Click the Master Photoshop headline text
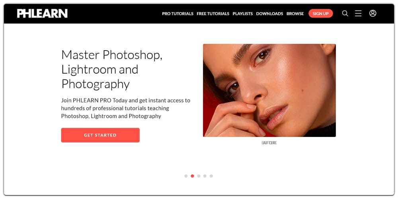Image resolution: width=398 pixels, height=199 pixels. point(112,69)
